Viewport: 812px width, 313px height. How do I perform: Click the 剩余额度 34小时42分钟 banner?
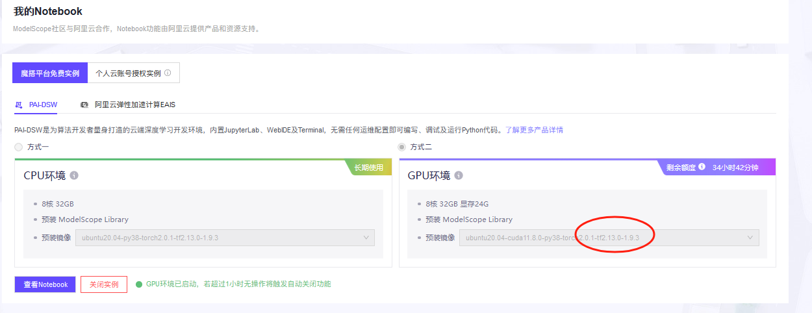[x=717, y=167]
